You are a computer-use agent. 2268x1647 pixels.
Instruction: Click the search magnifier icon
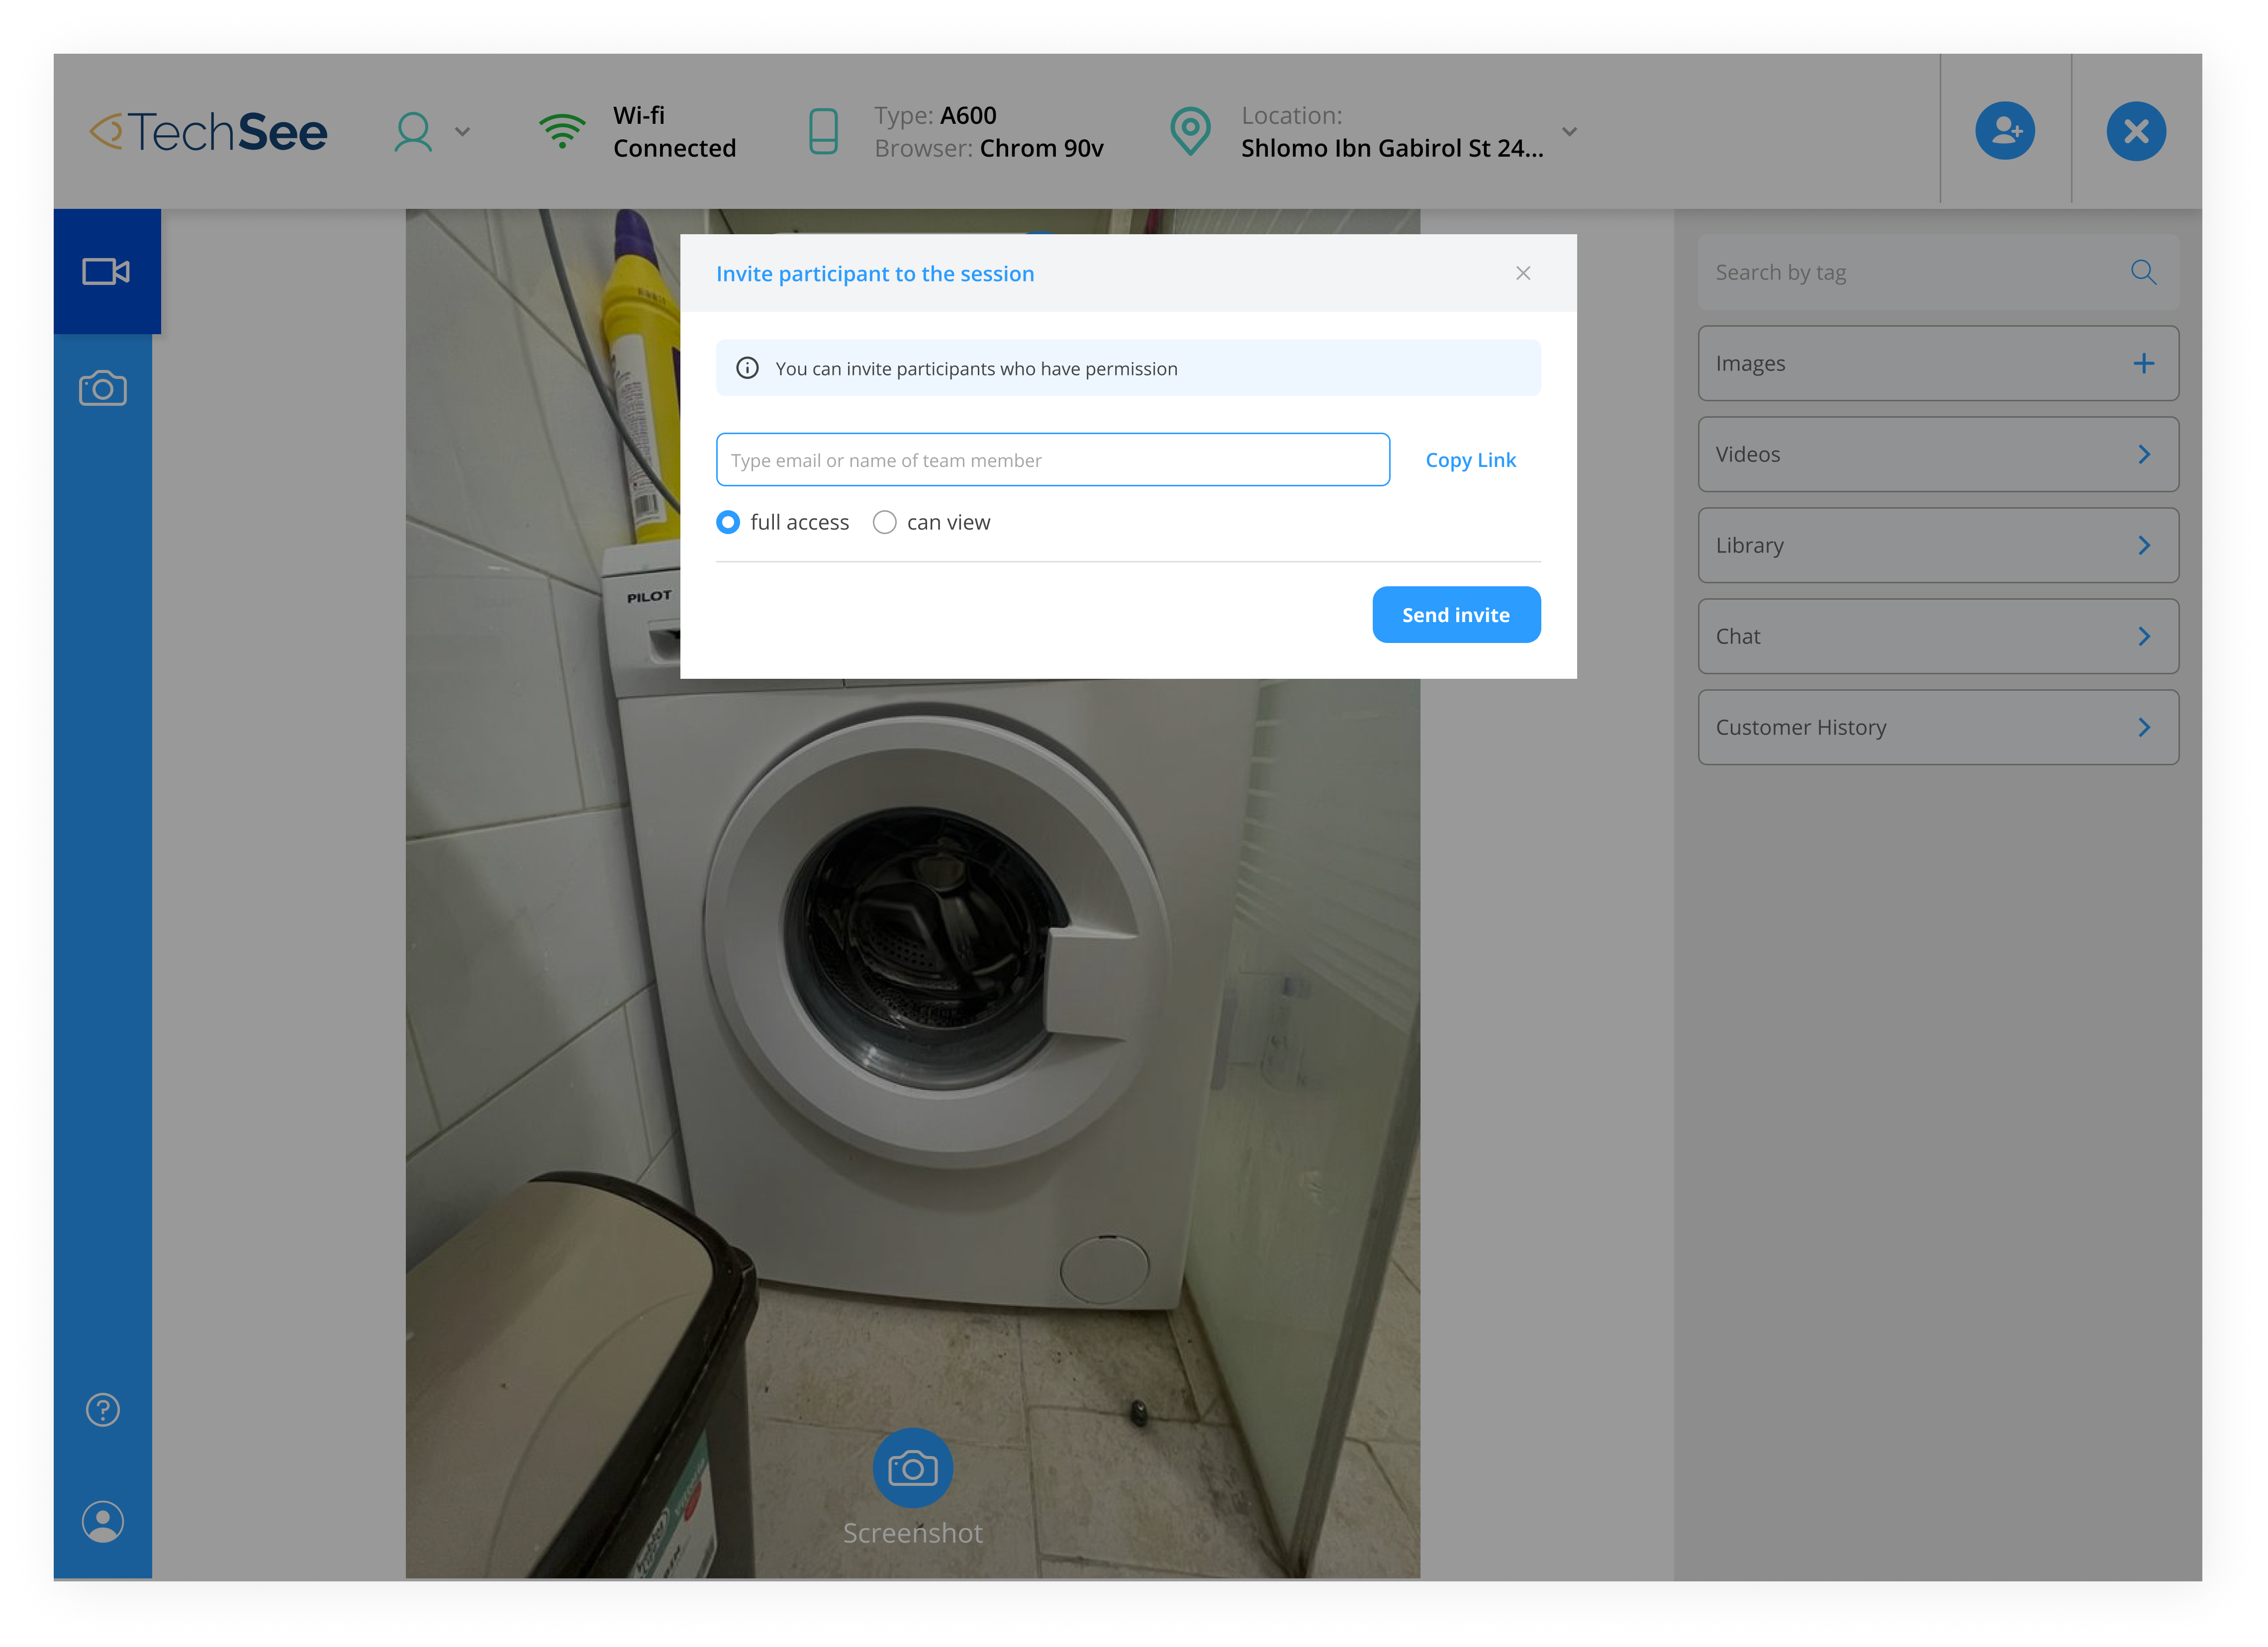(2143, 272)
